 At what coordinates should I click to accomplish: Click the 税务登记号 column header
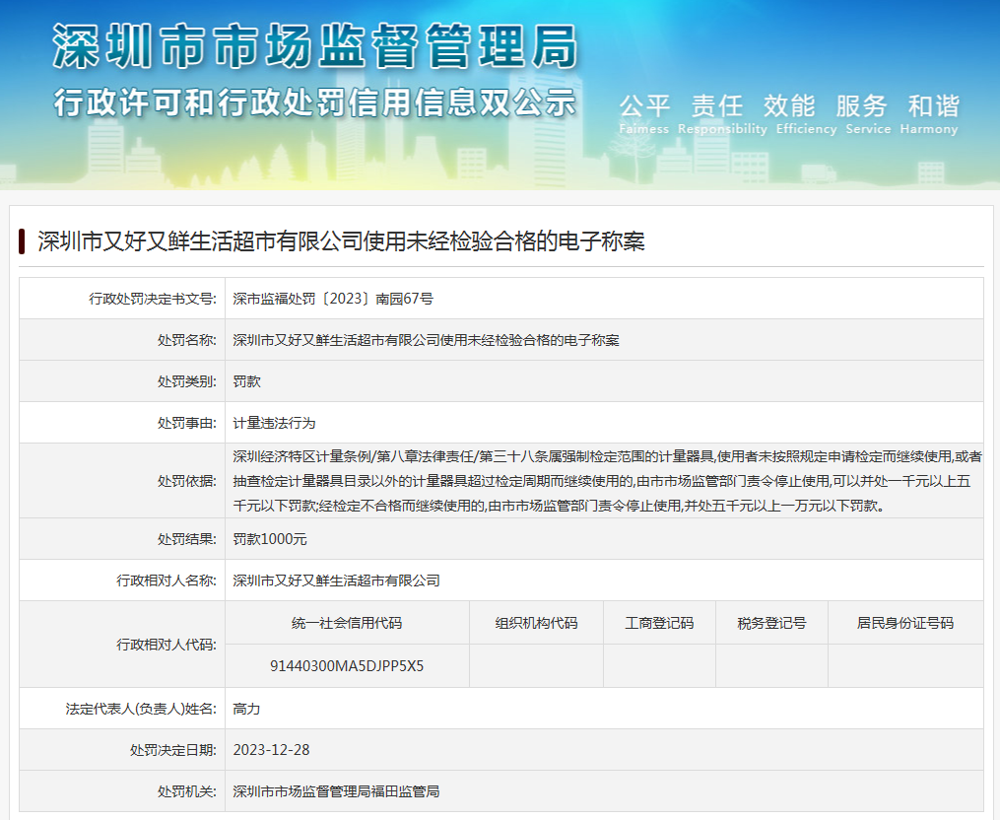771,624
